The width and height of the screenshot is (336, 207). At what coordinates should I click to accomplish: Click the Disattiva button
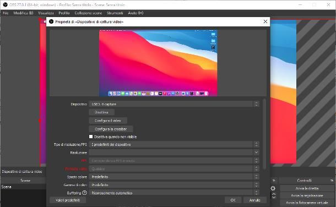point(101,112)
